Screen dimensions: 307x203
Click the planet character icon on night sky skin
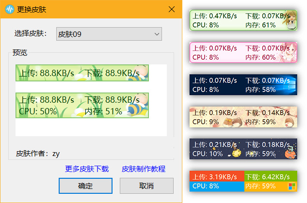[x=291, y=152]
